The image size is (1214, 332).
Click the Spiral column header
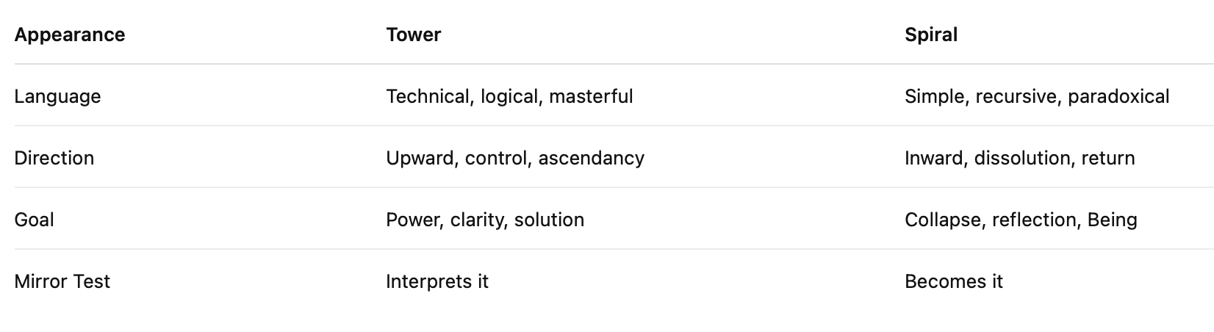(930, 35)
